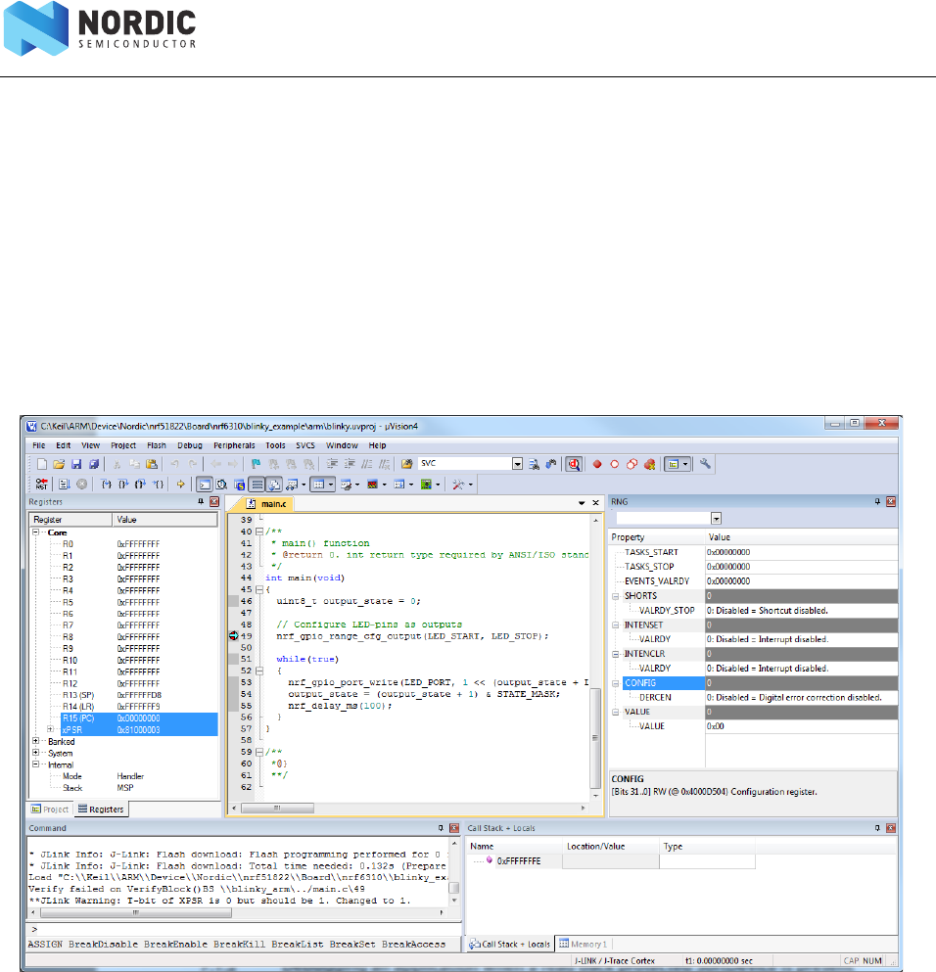Click the editor horizontal scrollbar thumb
Image resolution: width=936 pixels, height=972 pixels.
(x=277, y=808)
